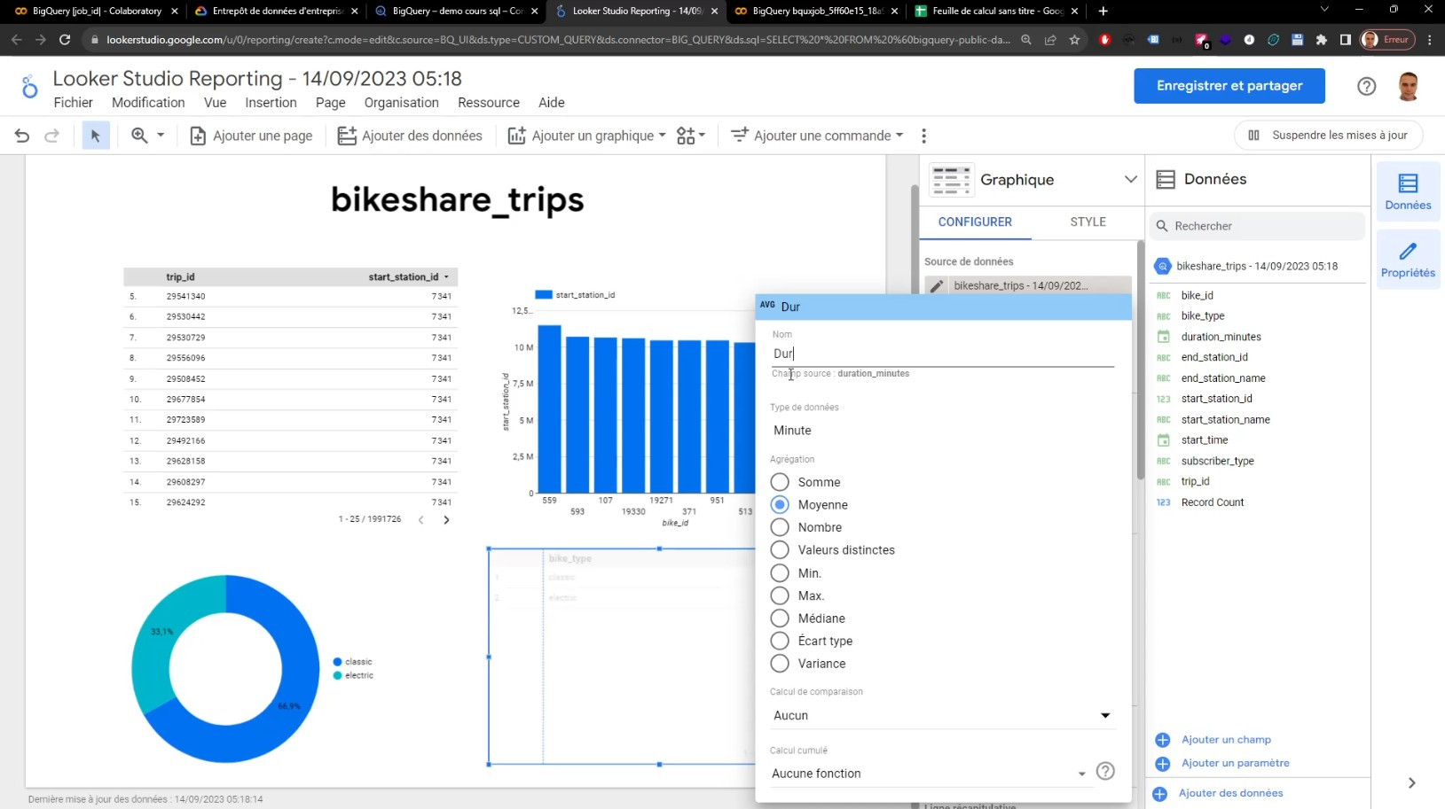Open the Propriétés side panel
This screenshot has width=1445, height=809.
tap(1407, 260)
